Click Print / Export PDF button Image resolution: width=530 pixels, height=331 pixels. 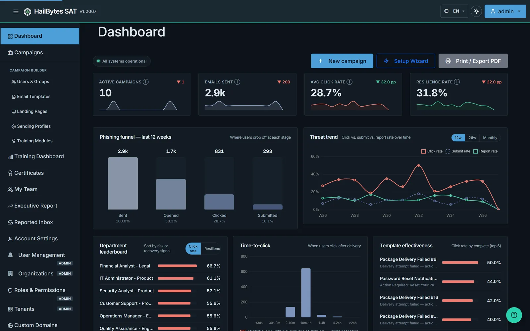[473, 61]
